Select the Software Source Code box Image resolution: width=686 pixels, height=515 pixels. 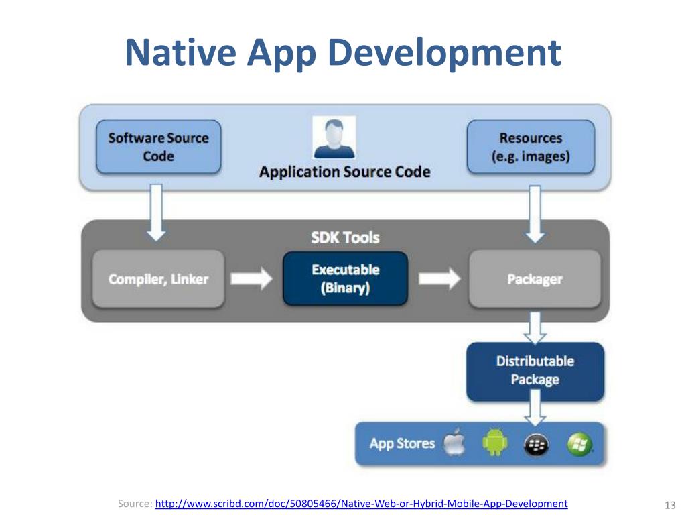coord(158,147)
